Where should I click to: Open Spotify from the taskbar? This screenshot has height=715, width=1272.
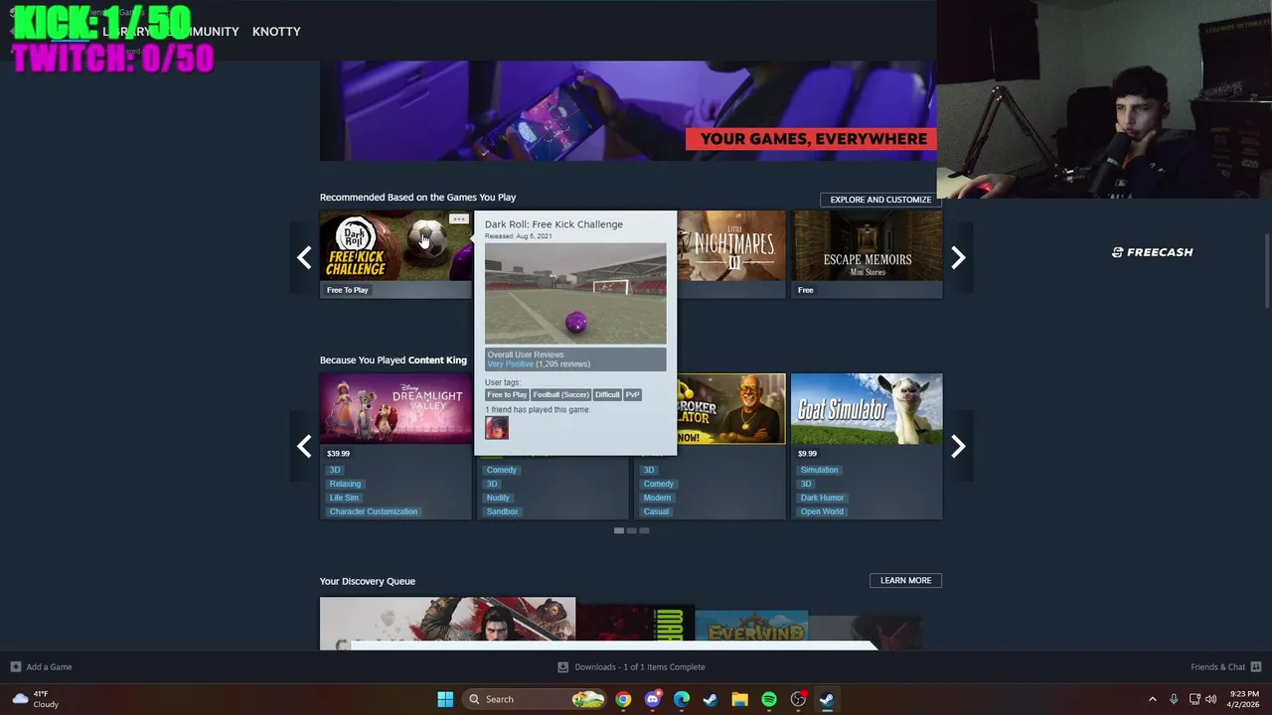tap(769, 699)
